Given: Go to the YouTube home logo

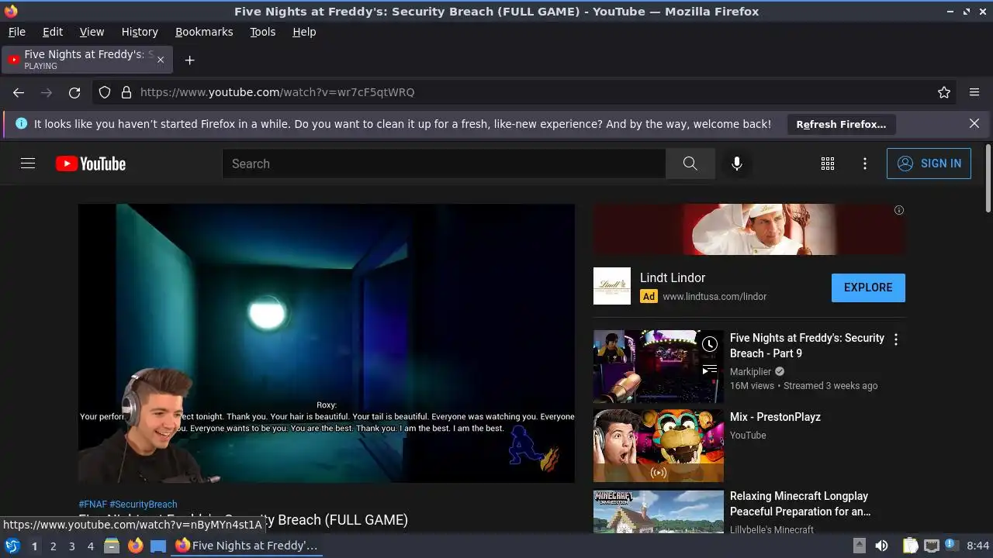Looking at the screenshot, I should [91, 164].
